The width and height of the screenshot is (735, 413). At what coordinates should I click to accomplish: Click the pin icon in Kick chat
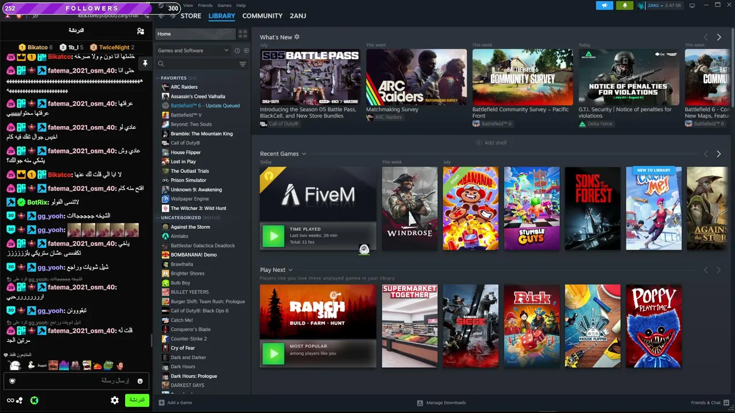tap(145, 63)
